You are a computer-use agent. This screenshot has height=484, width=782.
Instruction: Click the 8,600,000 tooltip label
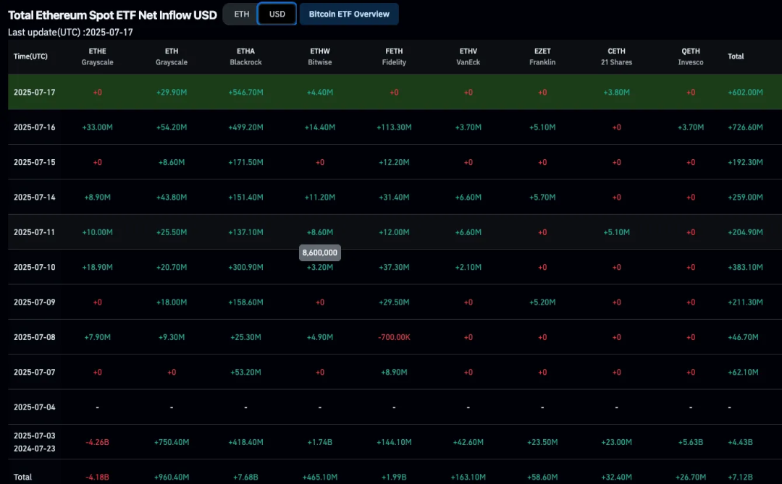pyautogui.click(x=319, y=253)
